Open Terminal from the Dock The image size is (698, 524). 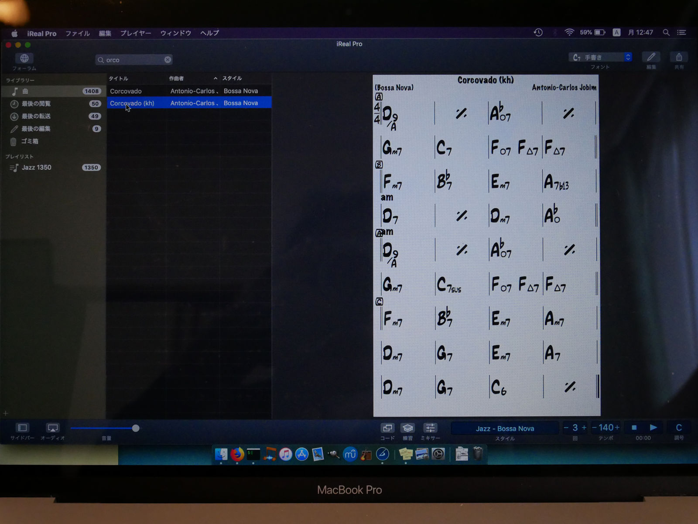click(x=253, y=454)
